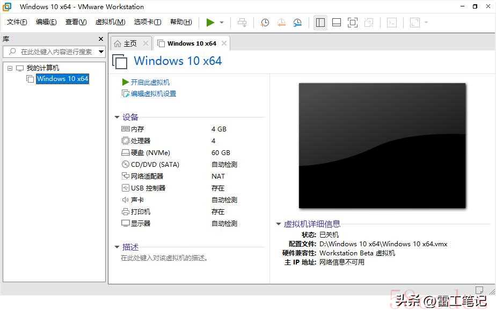Open the 内存 memory device setting
Image resolution: width=496 pixels, height=316 pixels.
click(137, 129)
